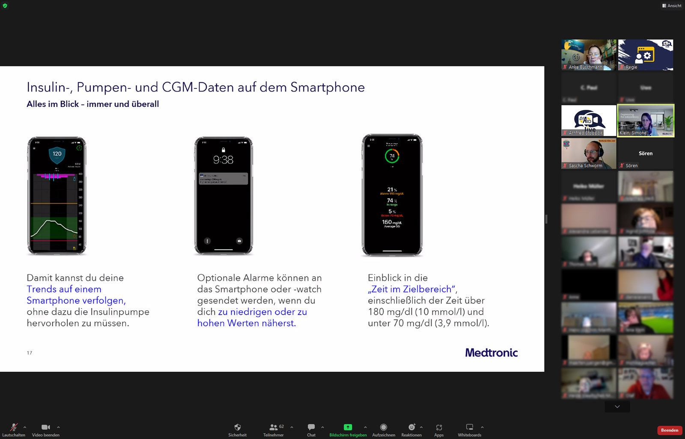Viewport: 685px width, 439px height.
Task: Expand video options arrow beside Video beenden
Action: (58, 427)
